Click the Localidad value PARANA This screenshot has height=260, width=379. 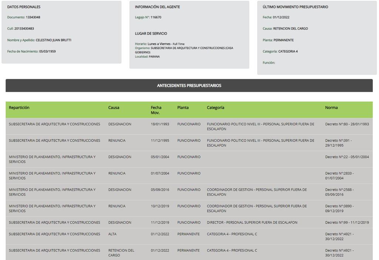pos(154,57)
